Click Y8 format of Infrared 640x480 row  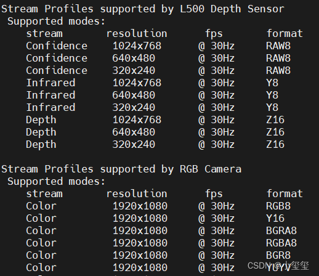pos(272,95)
